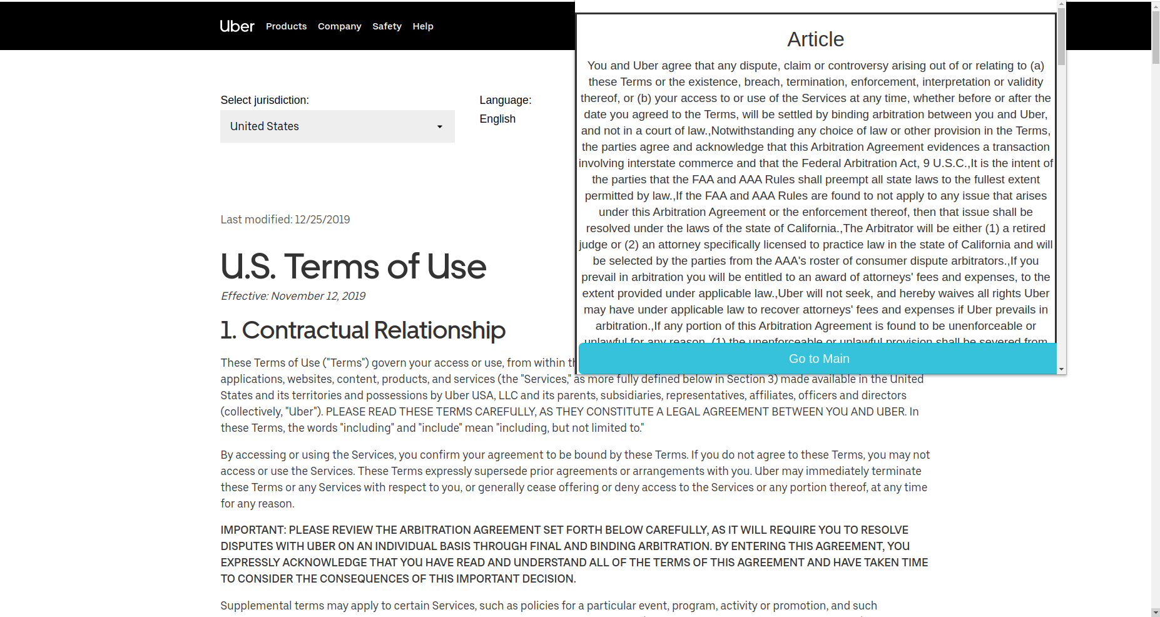Open the Products menu
1160x617 pixels.
point(286,26)
